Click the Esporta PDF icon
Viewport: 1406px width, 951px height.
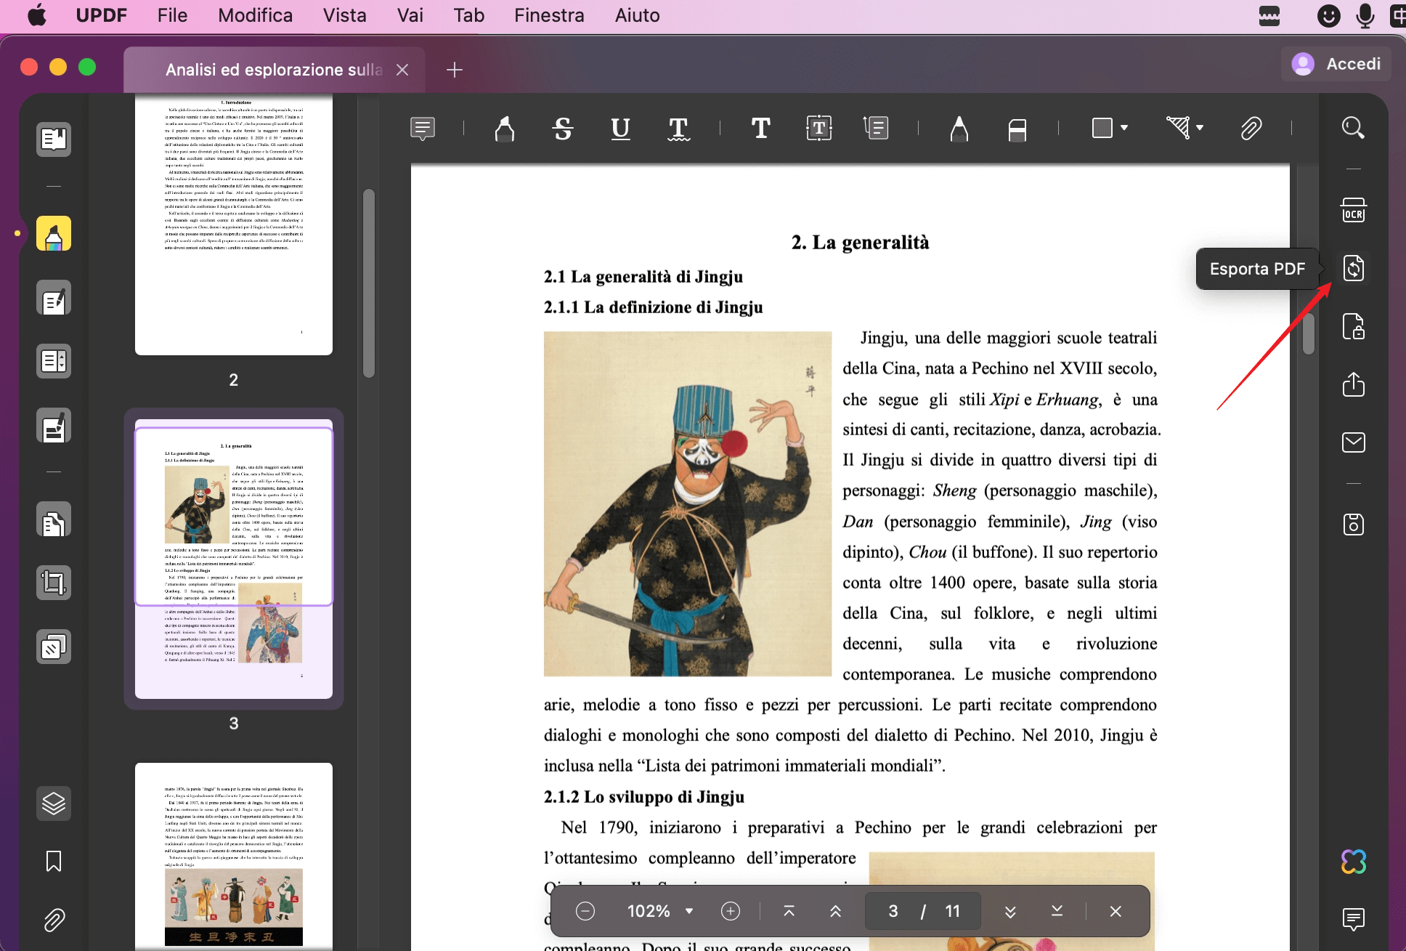[1353, 268]
